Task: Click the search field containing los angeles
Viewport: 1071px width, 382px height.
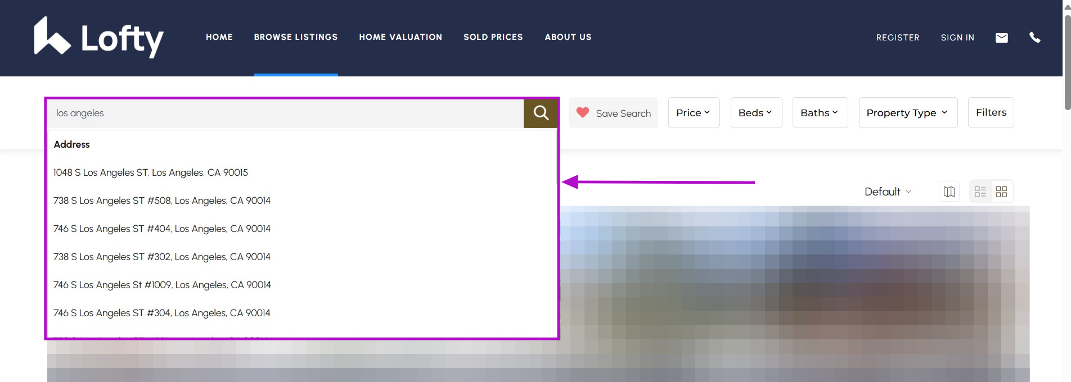Action: point(285,113)
